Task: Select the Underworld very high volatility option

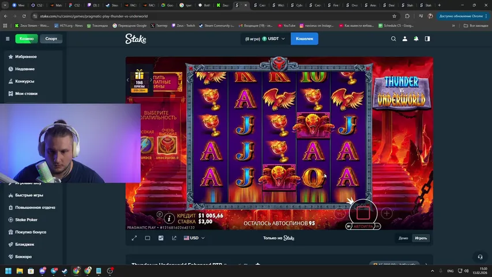Action: point(167,145)
